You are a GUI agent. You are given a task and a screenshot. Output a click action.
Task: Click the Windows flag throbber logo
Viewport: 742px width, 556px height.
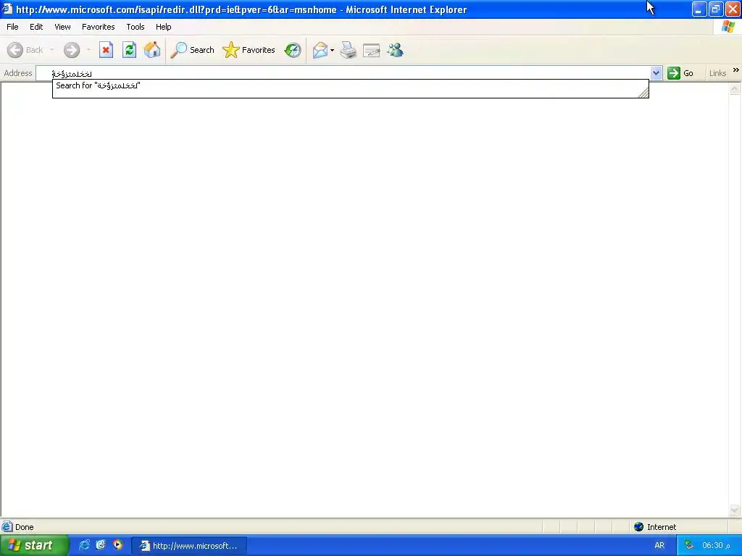click(x=728, y=27)
